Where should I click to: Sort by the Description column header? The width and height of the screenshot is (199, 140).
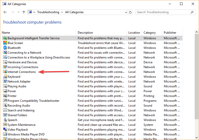[102, 33]
